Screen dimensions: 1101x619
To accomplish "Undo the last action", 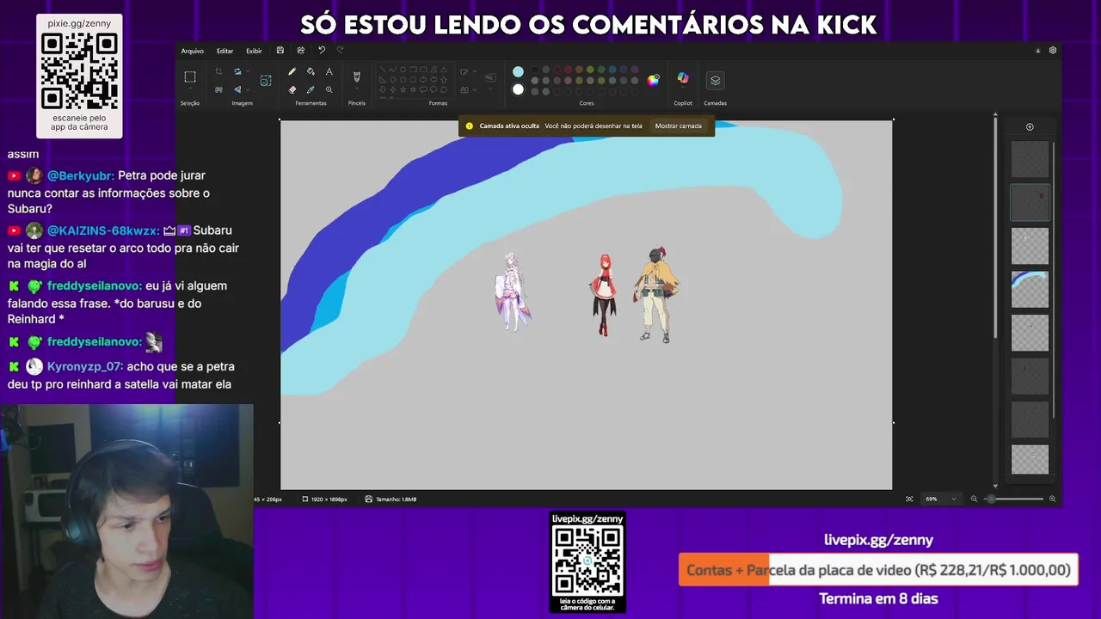I will [322, 51].
